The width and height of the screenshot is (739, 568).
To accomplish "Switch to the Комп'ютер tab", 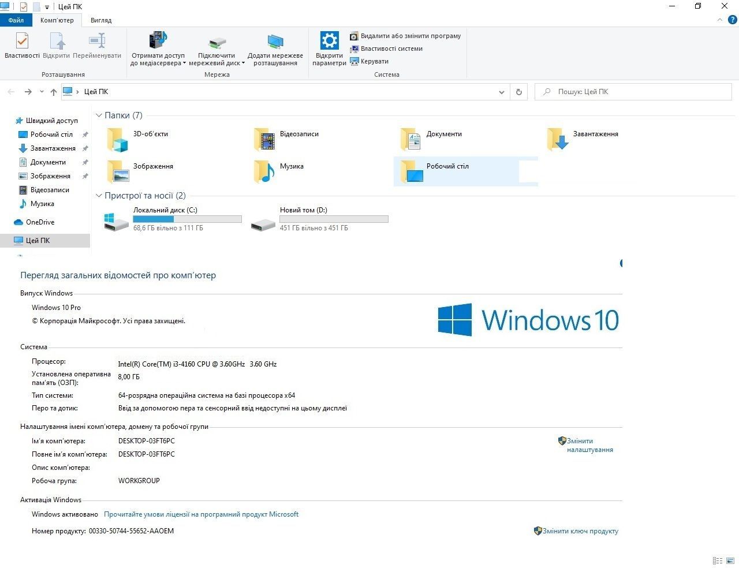I will coord(57,20).
